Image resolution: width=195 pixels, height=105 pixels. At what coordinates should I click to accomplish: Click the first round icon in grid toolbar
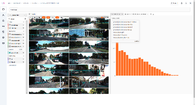click(x=30, y=17)
